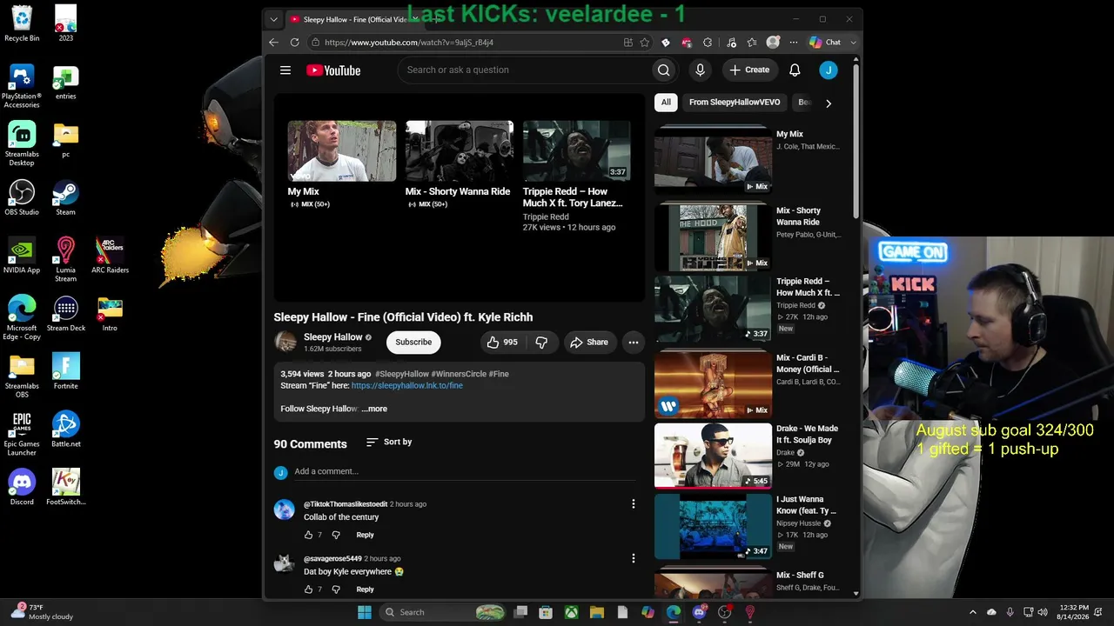Open the Recycle Bin
This screenshot has width=1114, height=626.
(x=22, y=23)
